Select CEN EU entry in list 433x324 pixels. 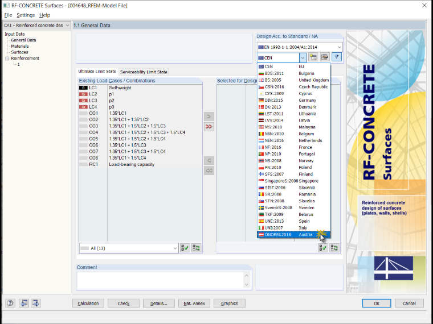click(293, 67)
